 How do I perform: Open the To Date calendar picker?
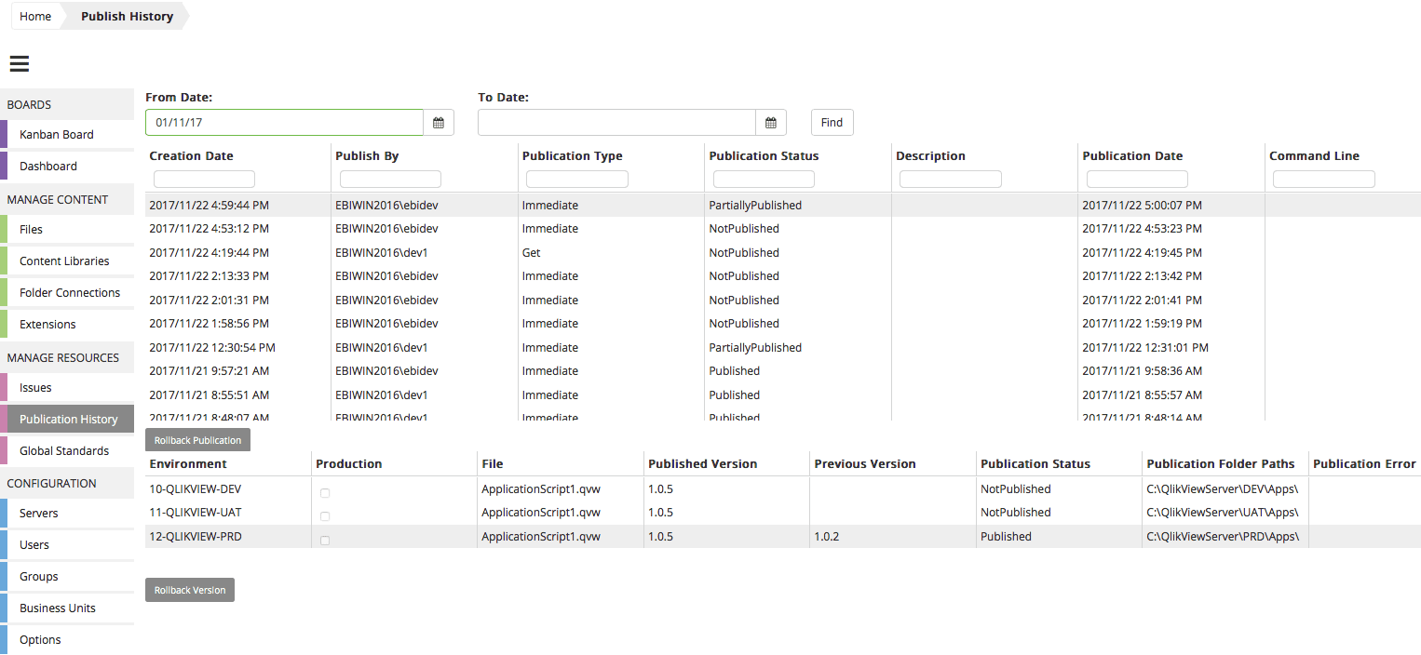[x=771, y=123]
